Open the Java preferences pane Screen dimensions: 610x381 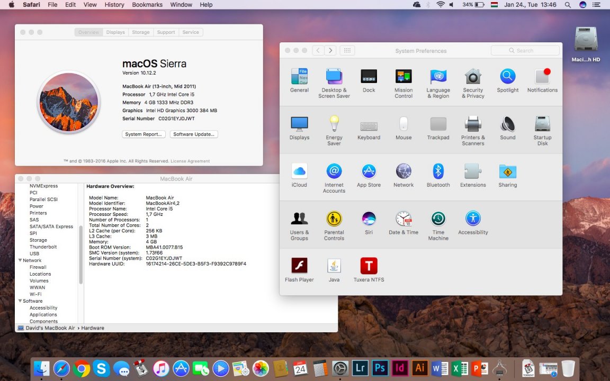334,270
